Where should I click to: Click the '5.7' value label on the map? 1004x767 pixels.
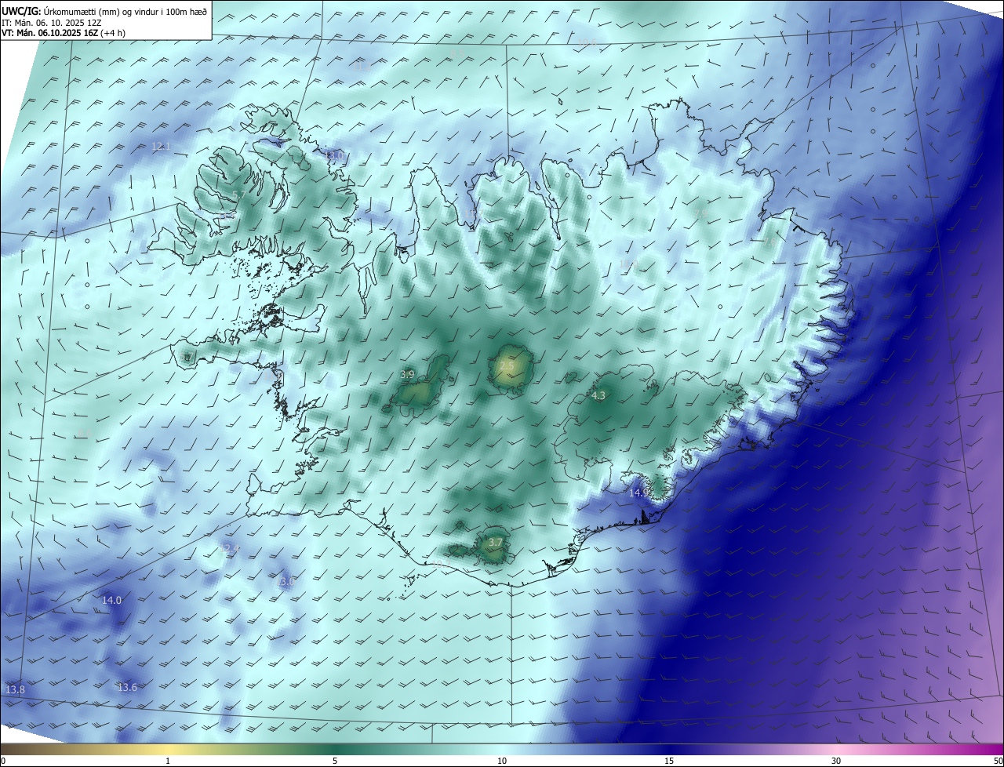point(240,195)
